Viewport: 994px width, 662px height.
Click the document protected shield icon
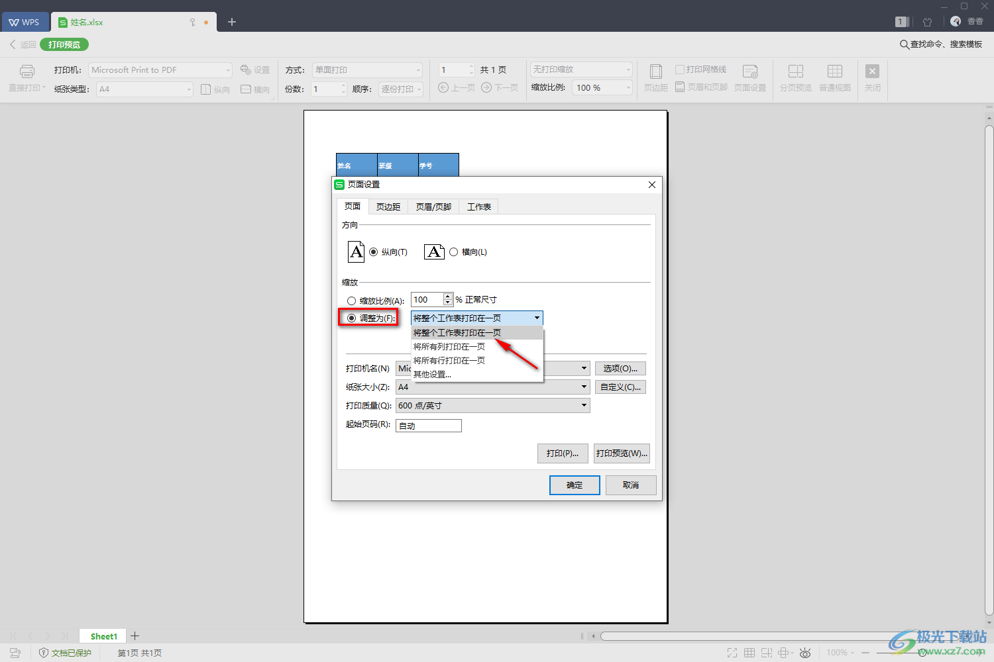click(x=44, y=653)
